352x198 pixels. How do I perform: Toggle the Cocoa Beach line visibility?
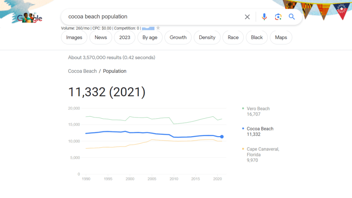click(x=260, y=129)
